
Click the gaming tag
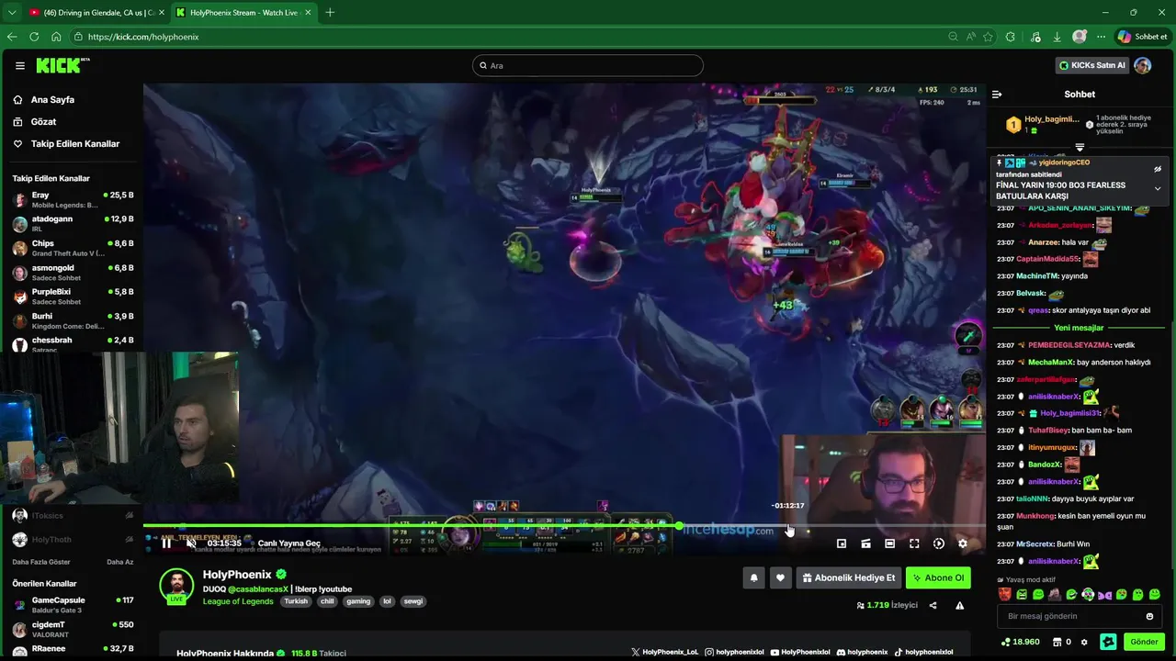pos(358,601)
